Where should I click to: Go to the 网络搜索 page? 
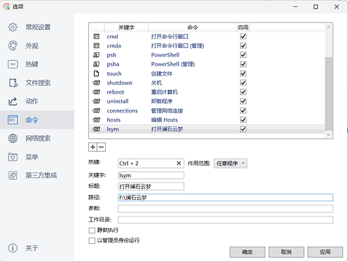(37, 138)
